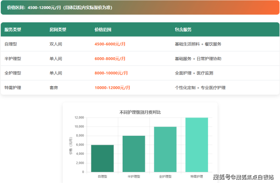The height and width of the screenshot is (183, 280).
Task: Click the 价格范围 column header
Action: (x=103, y=29)
